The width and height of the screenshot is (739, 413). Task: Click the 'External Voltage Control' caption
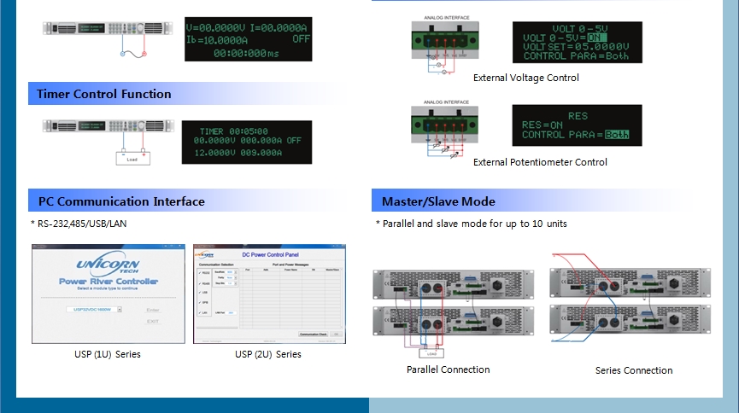click(x=526, y=78)
